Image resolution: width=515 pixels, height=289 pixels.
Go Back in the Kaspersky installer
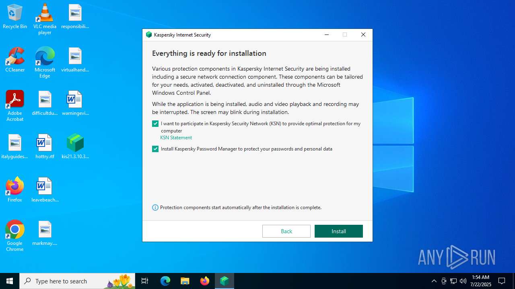pos(286,231)
